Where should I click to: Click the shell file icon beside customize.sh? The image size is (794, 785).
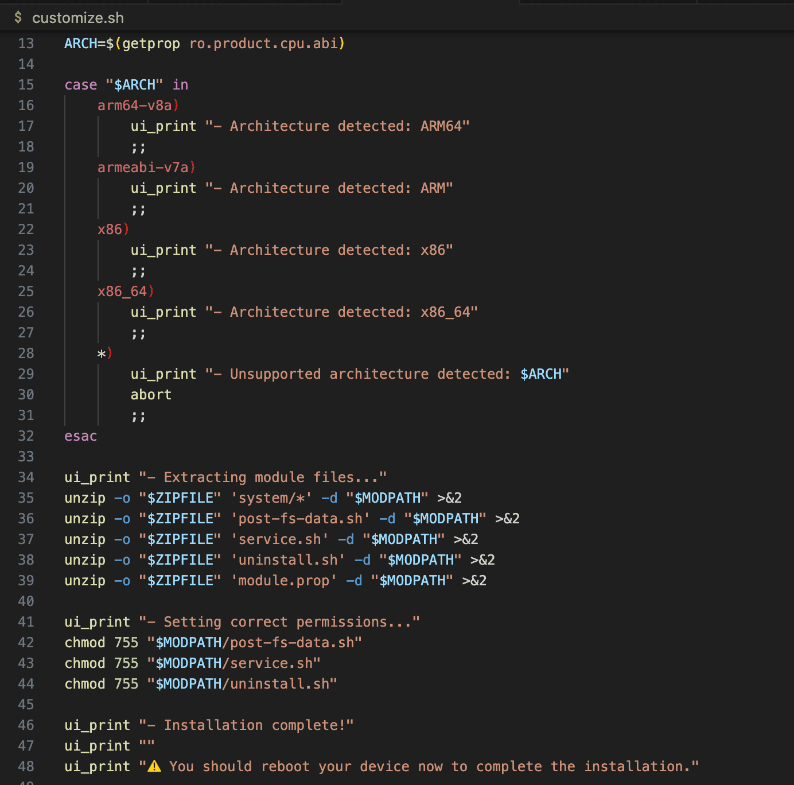[18, 18]
